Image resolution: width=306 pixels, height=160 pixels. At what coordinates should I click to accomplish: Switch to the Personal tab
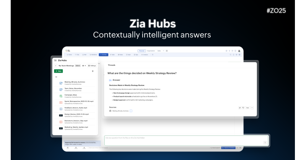[142, 51]
